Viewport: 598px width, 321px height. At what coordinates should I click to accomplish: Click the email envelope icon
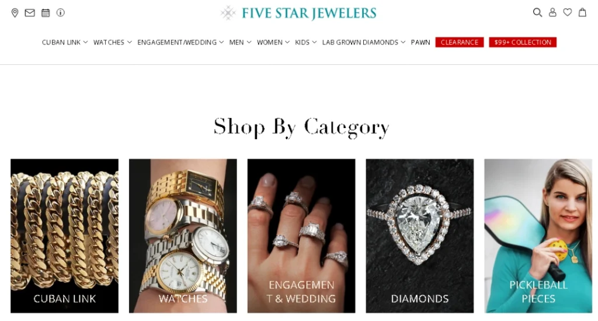click(30, 13)
